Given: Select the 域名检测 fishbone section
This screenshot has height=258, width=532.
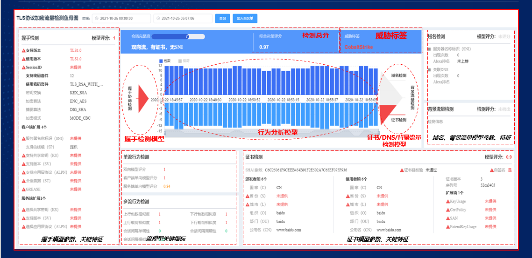Looking at the screenshot, I should 398,75.
